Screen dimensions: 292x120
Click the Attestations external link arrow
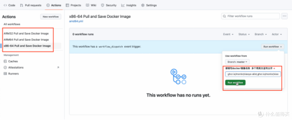point(58,68)
